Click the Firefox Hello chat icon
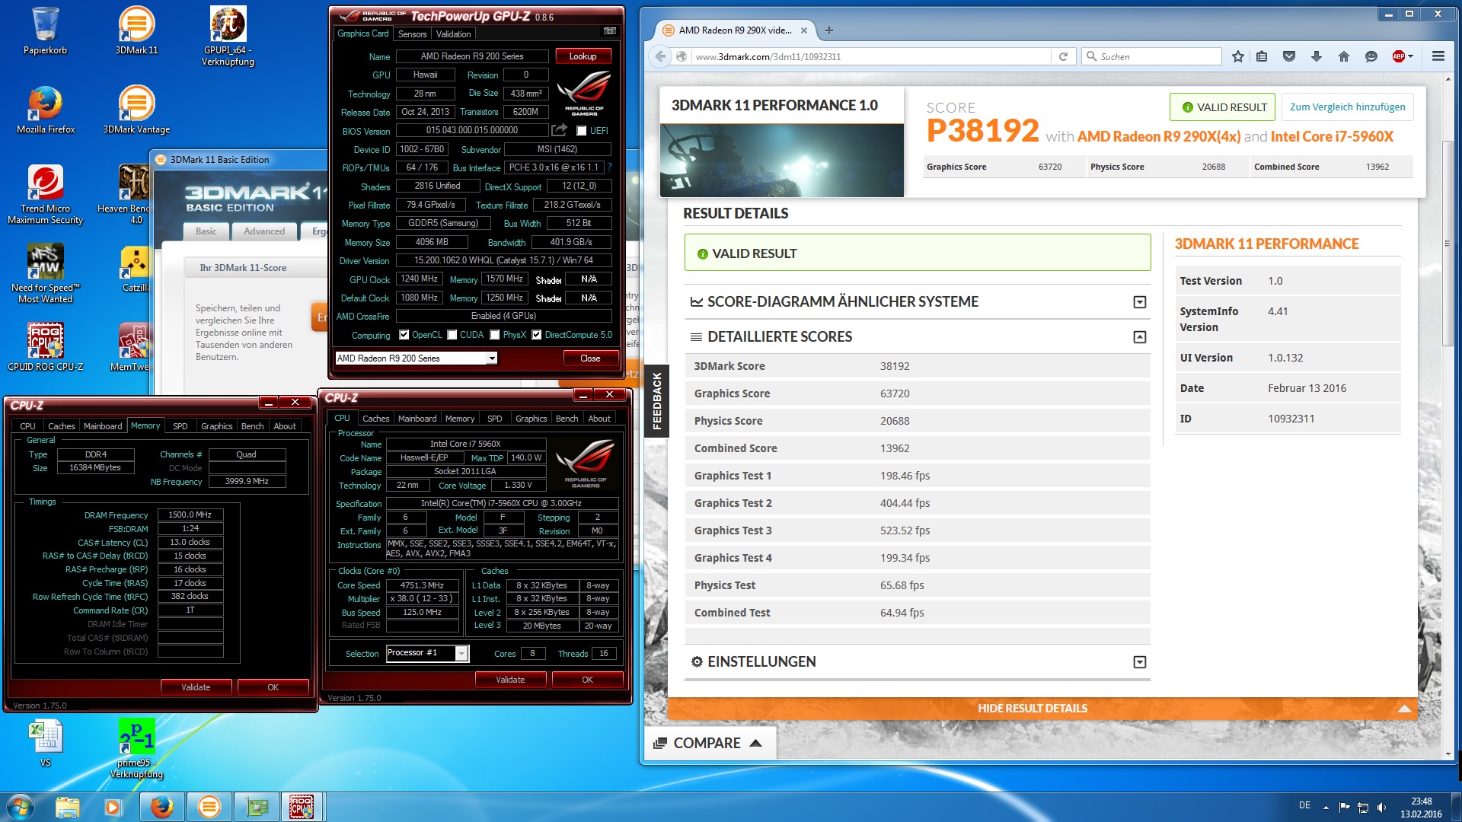Screen dimensions: 1462x822 click(x=1371, y=56)
